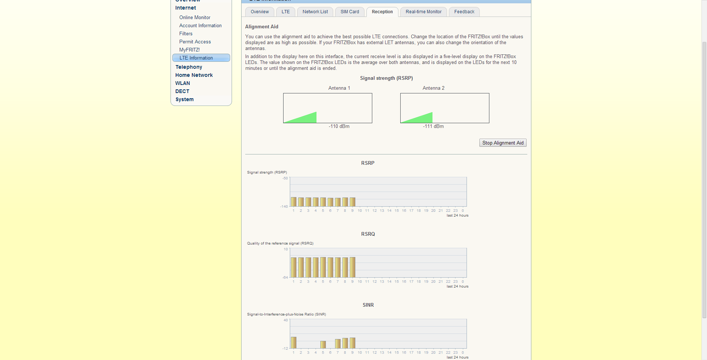Click the RSRP 24-hour chart
This screenshot has height=360, width=707.
point(378,192)
